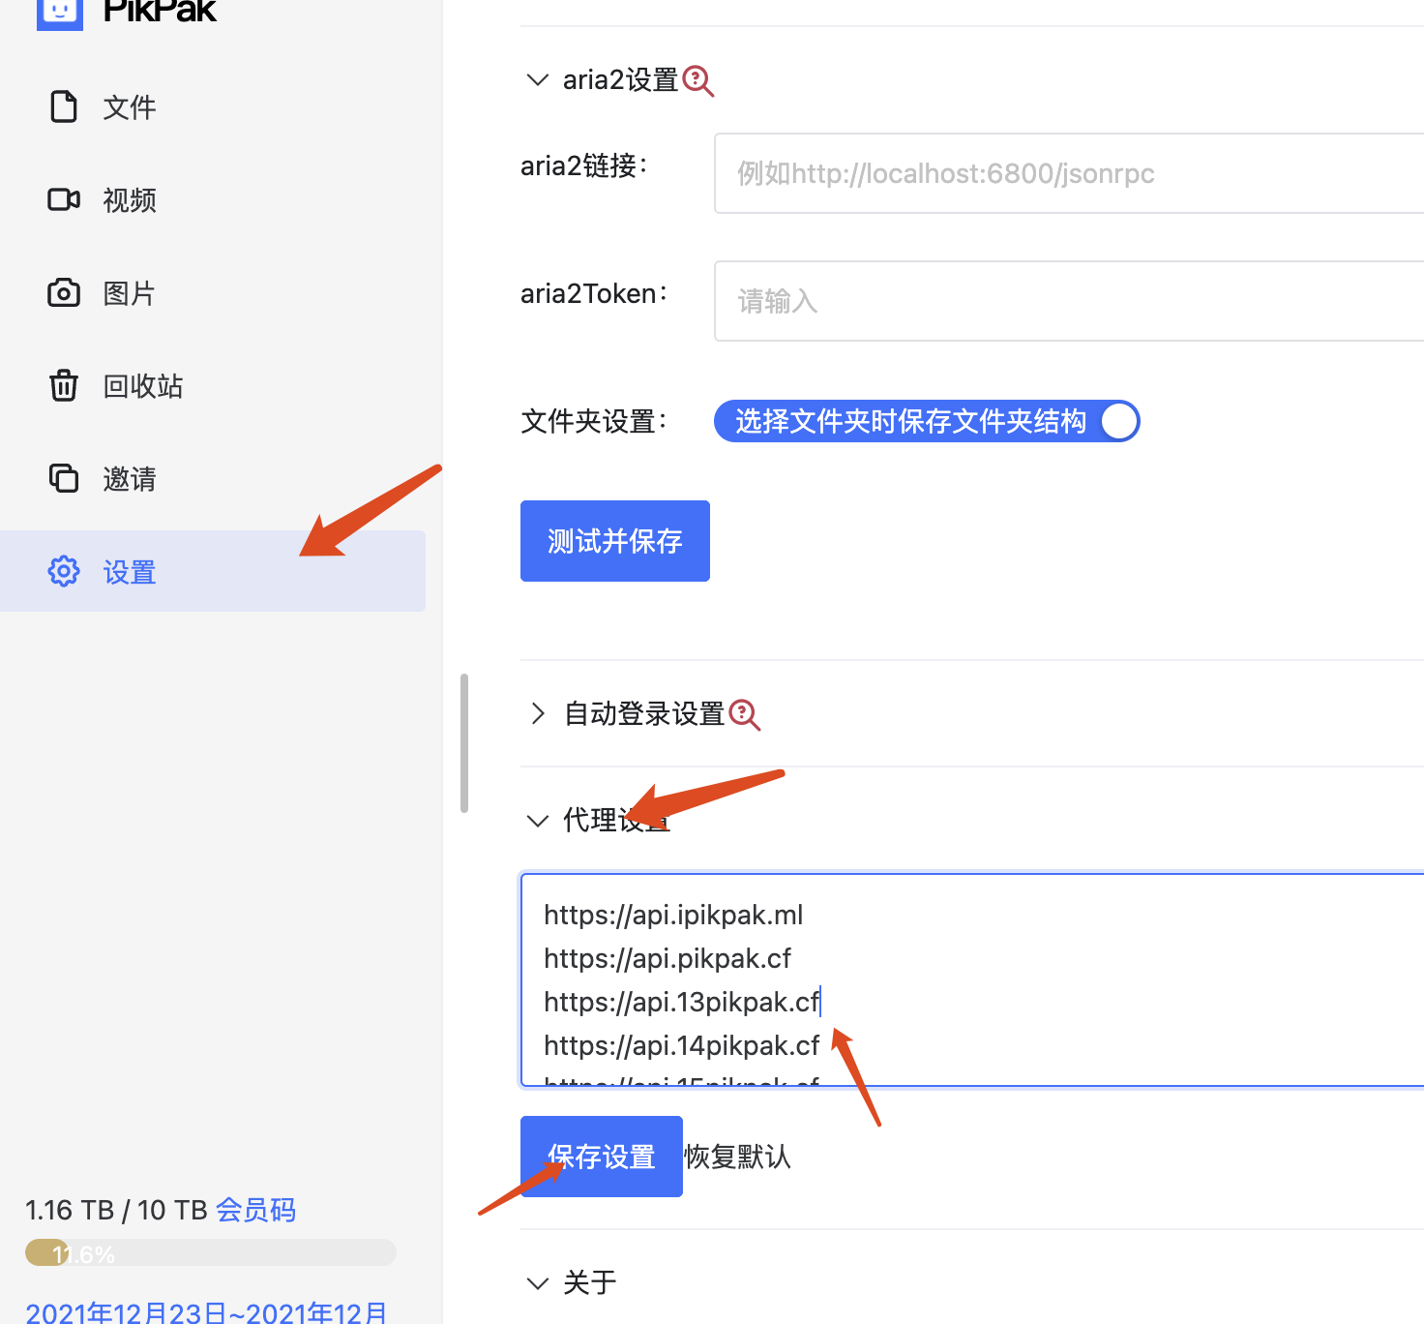Click the https://api.ipikpak.ml proxy line

point(673,915)
